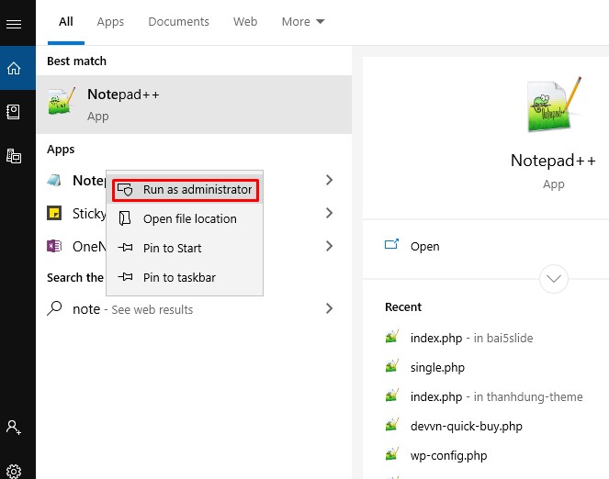609x479 pixels.
Task: Click the settings gear icon
Action: (14, 472)
